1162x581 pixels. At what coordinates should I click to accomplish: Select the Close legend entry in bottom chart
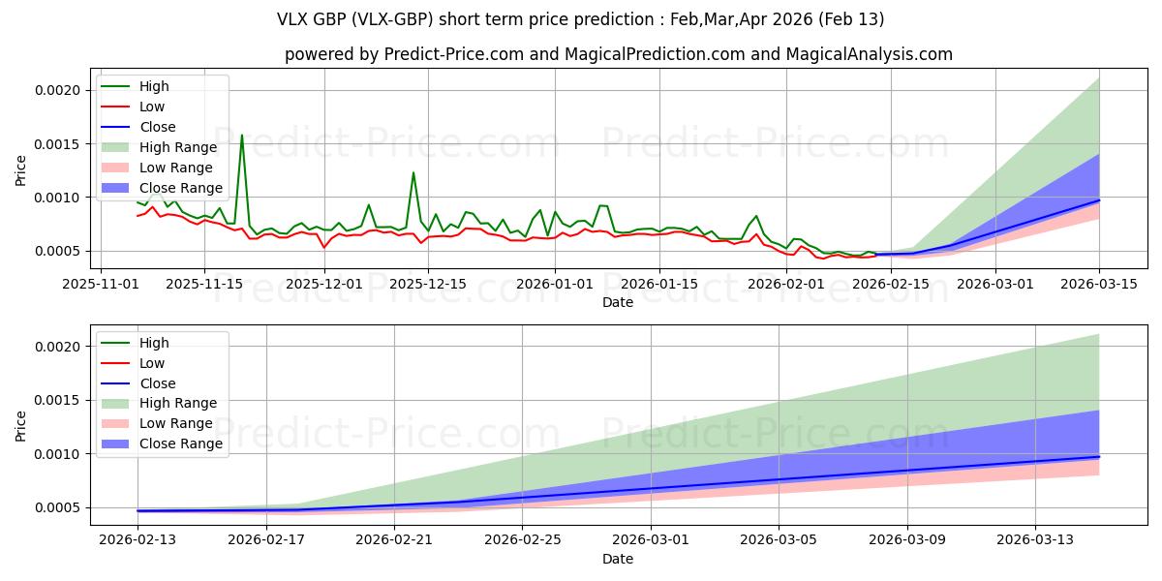click(x=158, y=383)
